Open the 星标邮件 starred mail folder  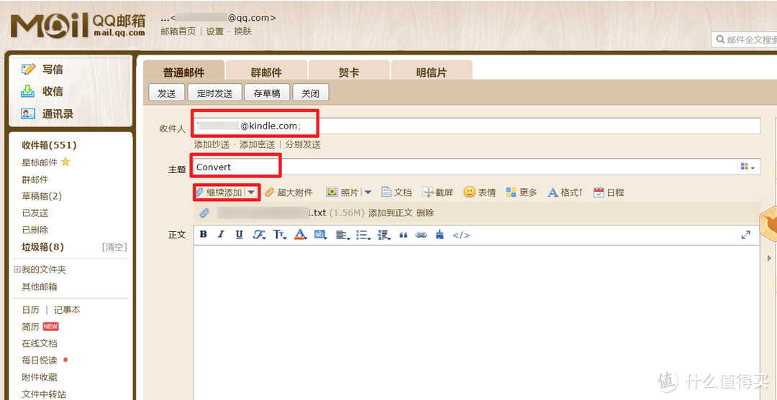(x=40, y=162)
